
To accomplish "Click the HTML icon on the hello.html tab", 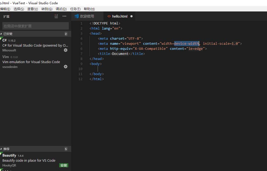I will tap(109, 16).
